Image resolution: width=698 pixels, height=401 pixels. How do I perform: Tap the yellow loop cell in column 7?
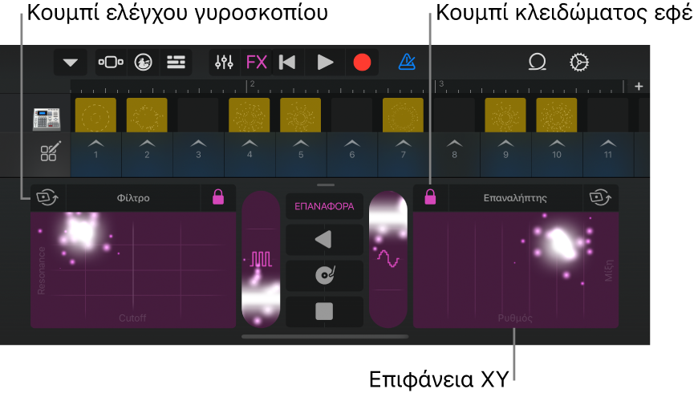(x=404, y=115)
